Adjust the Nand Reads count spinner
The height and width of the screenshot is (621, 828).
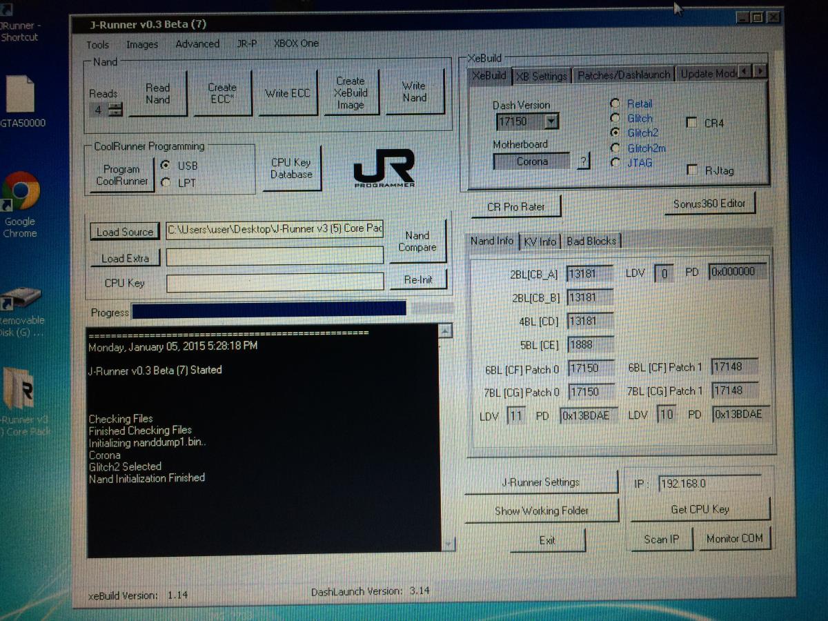pos(115,109)
